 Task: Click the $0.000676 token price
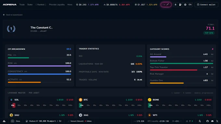pyautogui.click(x=112, y=5)
